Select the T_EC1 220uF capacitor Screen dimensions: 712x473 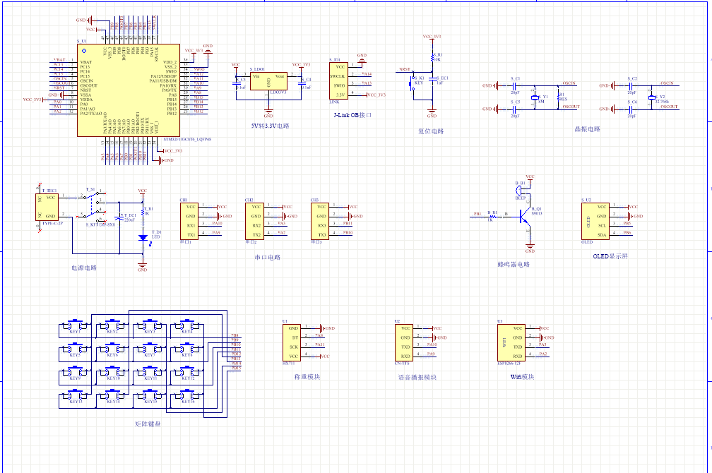119,217
